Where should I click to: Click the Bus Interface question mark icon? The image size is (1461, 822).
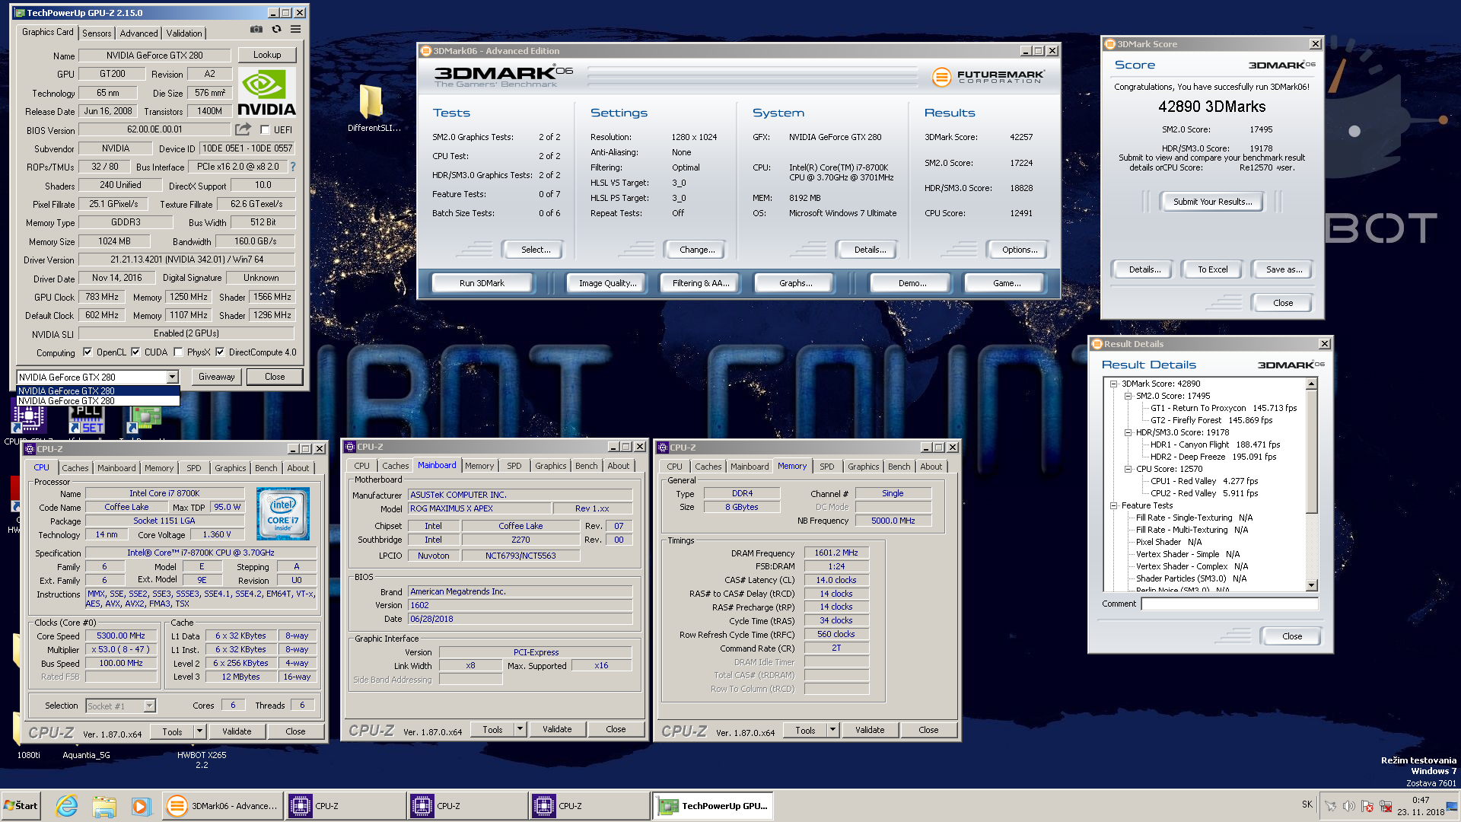coord(293,167)
